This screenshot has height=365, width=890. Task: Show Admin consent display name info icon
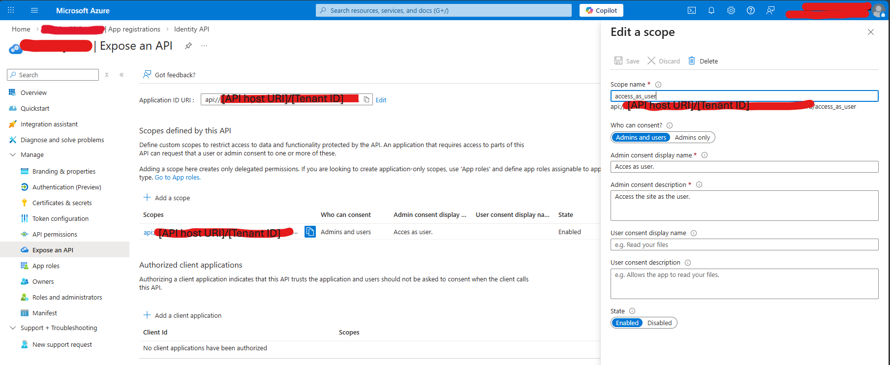click(x=705, y=155)
